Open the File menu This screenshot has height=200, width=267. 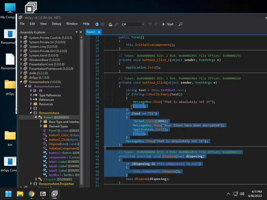[x=22, y=24]
